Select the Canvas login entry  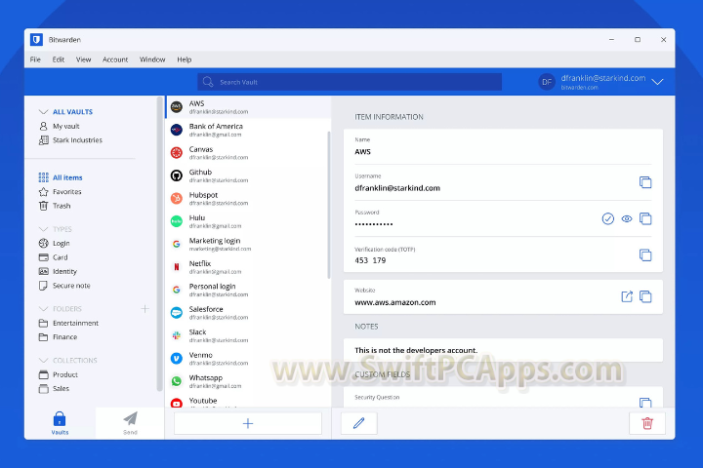(x=247, y=153)
